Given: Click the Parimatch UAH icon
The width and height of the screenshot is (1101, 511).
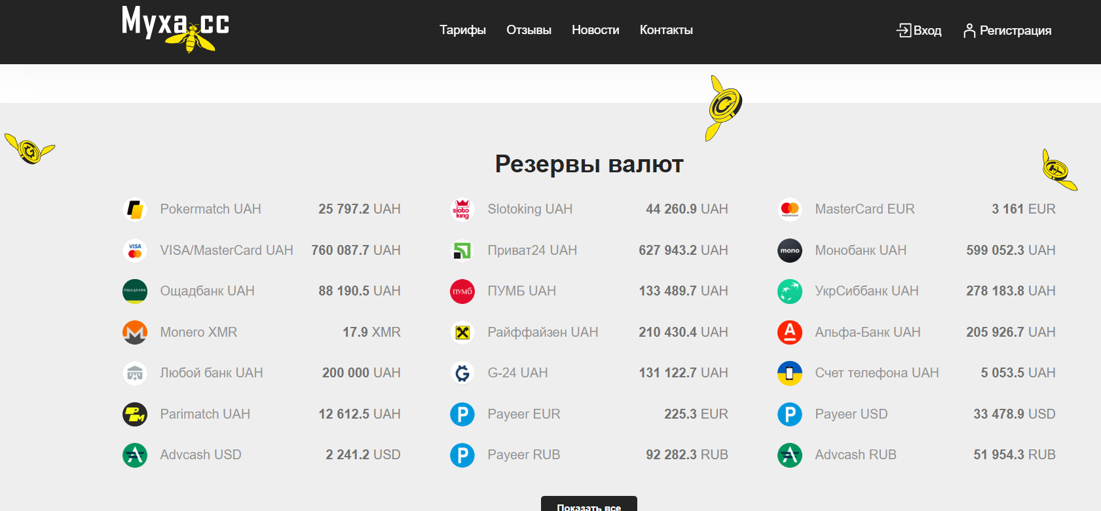Looking at the screenshot, I should [135, 414].
